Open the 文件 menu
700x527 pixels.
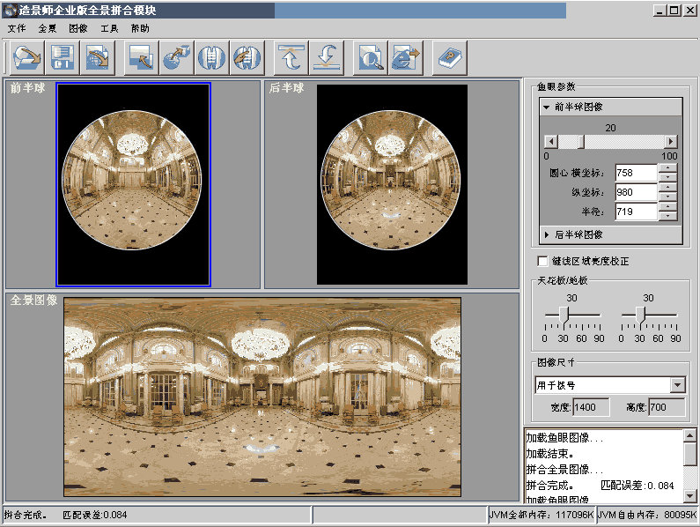(17, 28)
